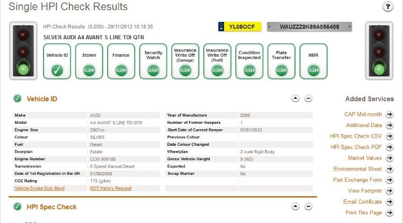Click the arrow icon beside Part Exchange Form
This screenshot has width=403, height=223.
click(390, 180)
